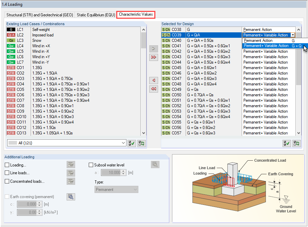308x227 pixels.
Task: Click the black G tag of LC1
Action: point(11,30)
